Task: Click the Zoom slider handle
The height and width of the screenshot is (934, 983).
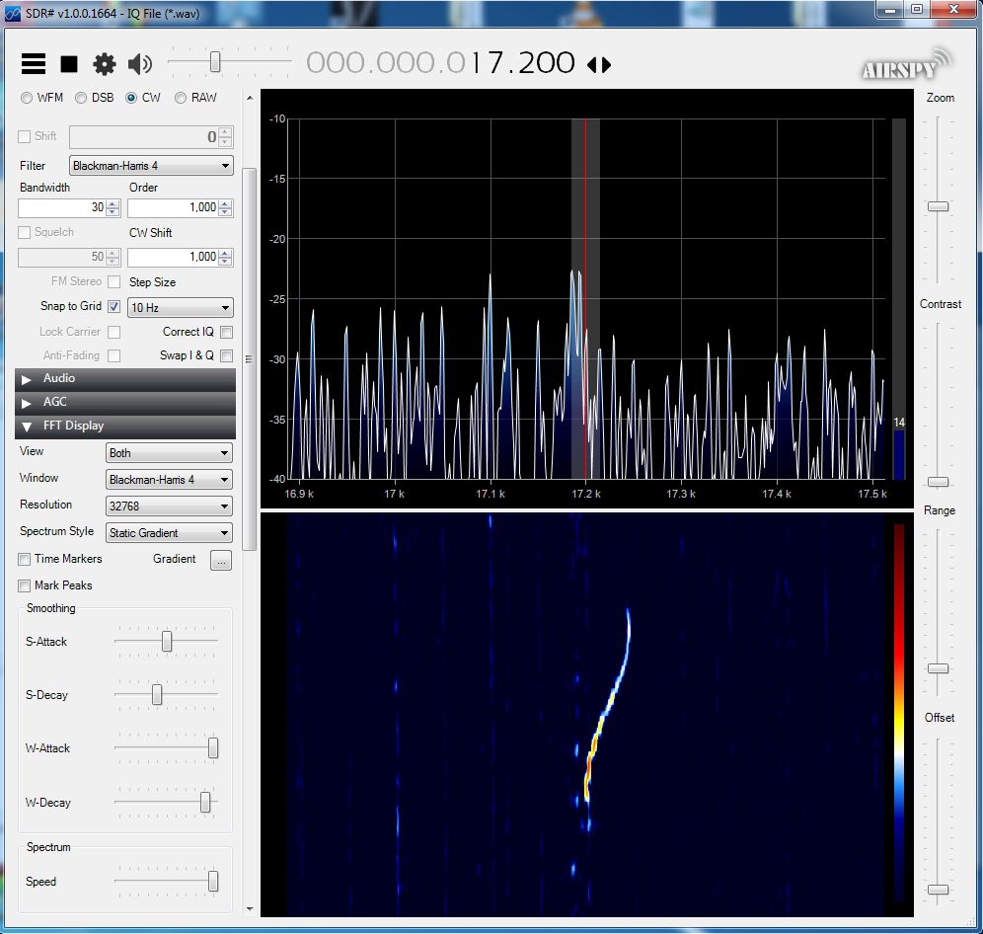Action: 938,206
